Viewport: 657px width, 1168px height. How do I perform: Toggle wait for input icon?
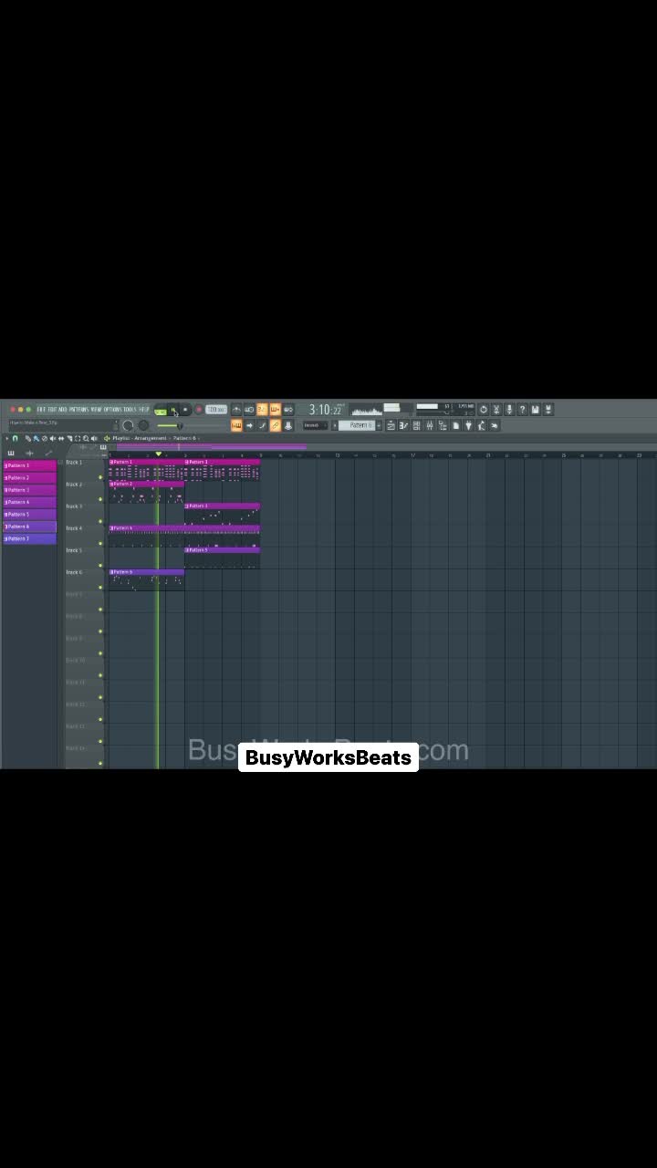pyautogui.click(x=249, y=410)
